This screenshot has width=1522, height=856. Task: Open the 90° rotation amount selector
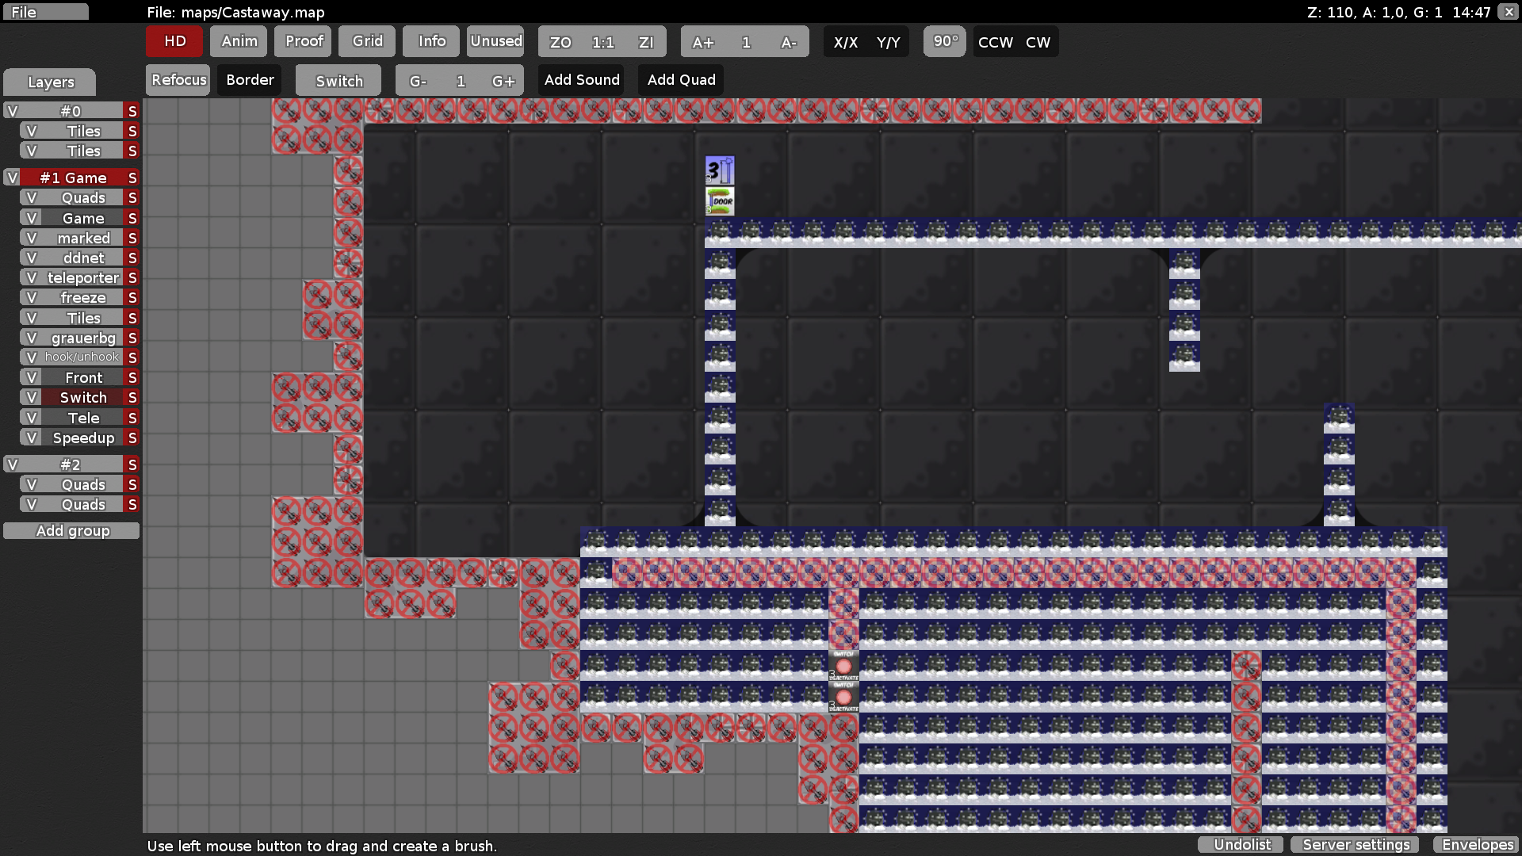945,41
